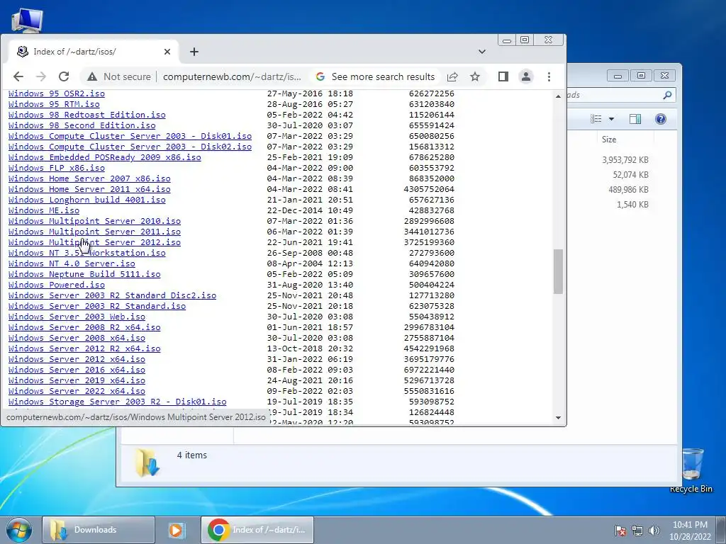Sort Explorer files by Size column
The height and width of the screenshot is (544, 726).
click(609, 140)
